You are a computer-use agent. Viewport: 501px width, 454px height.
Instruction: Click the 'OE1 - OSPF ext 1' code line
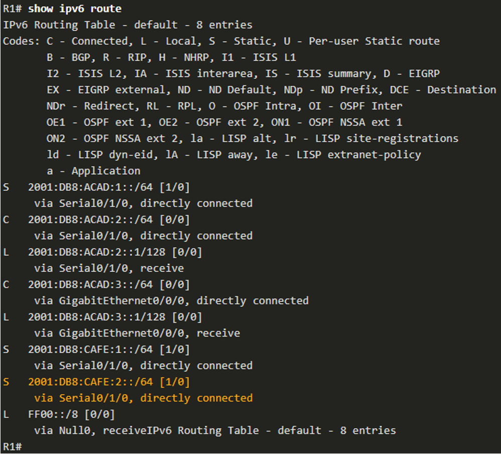point(224,122)
